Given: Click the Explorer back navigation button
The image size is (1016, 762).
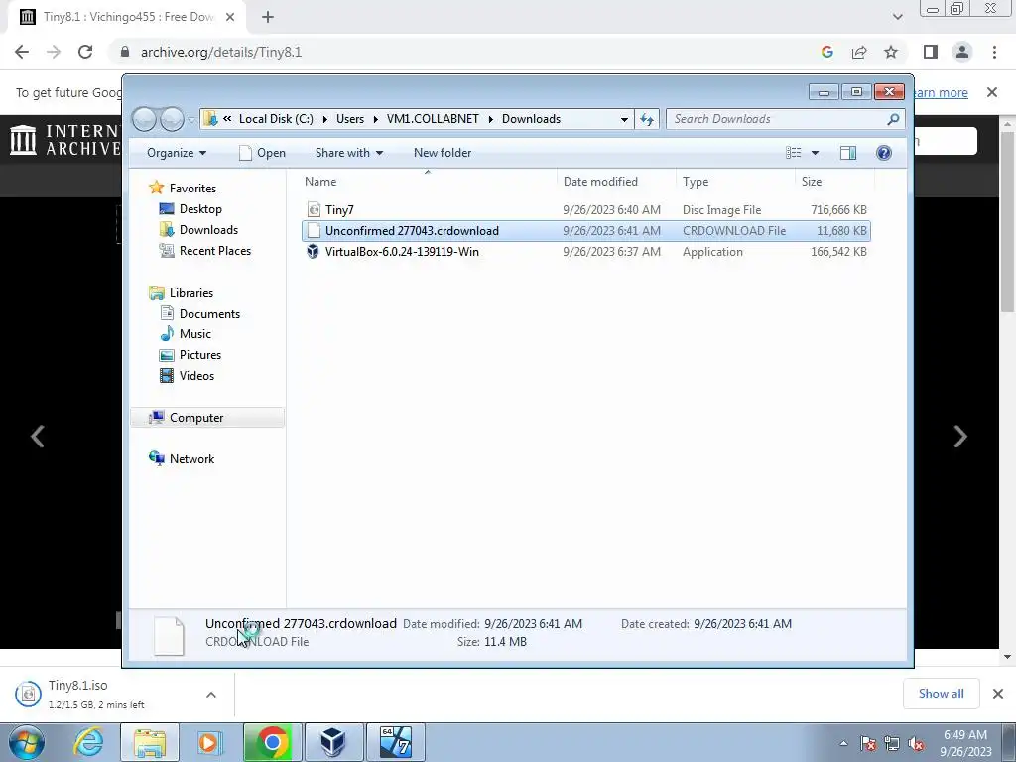Looking at the screenshot, I should point(145,119).
